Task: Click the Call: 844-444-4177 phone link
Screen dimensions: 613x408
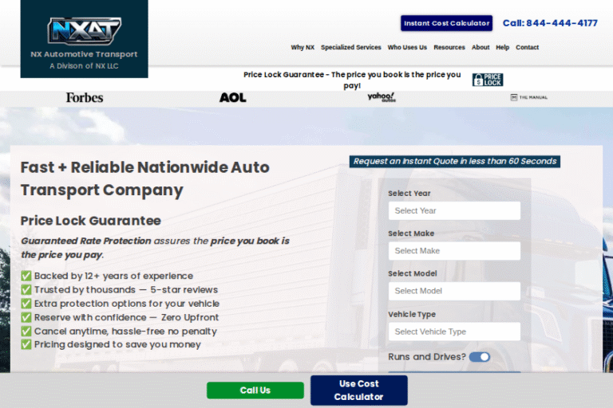Action: 549,23
